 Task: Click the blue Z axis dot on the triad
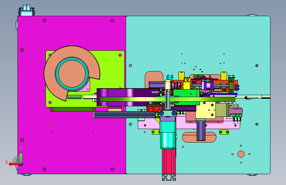pyautogui.click(x=21, y=164)
